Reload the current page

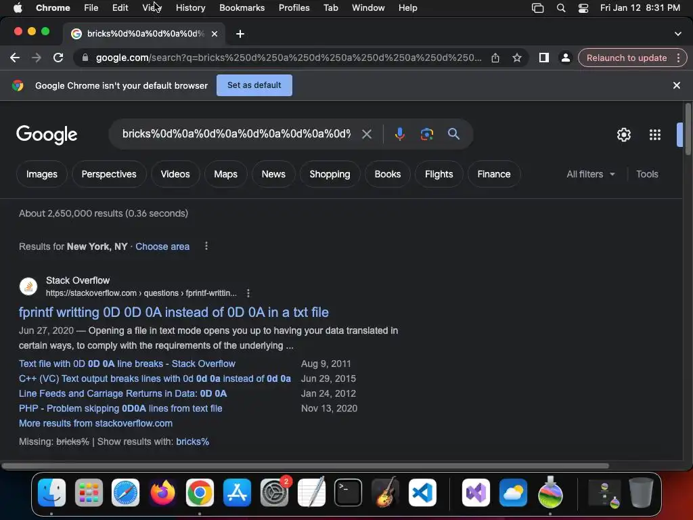[58, 58]
